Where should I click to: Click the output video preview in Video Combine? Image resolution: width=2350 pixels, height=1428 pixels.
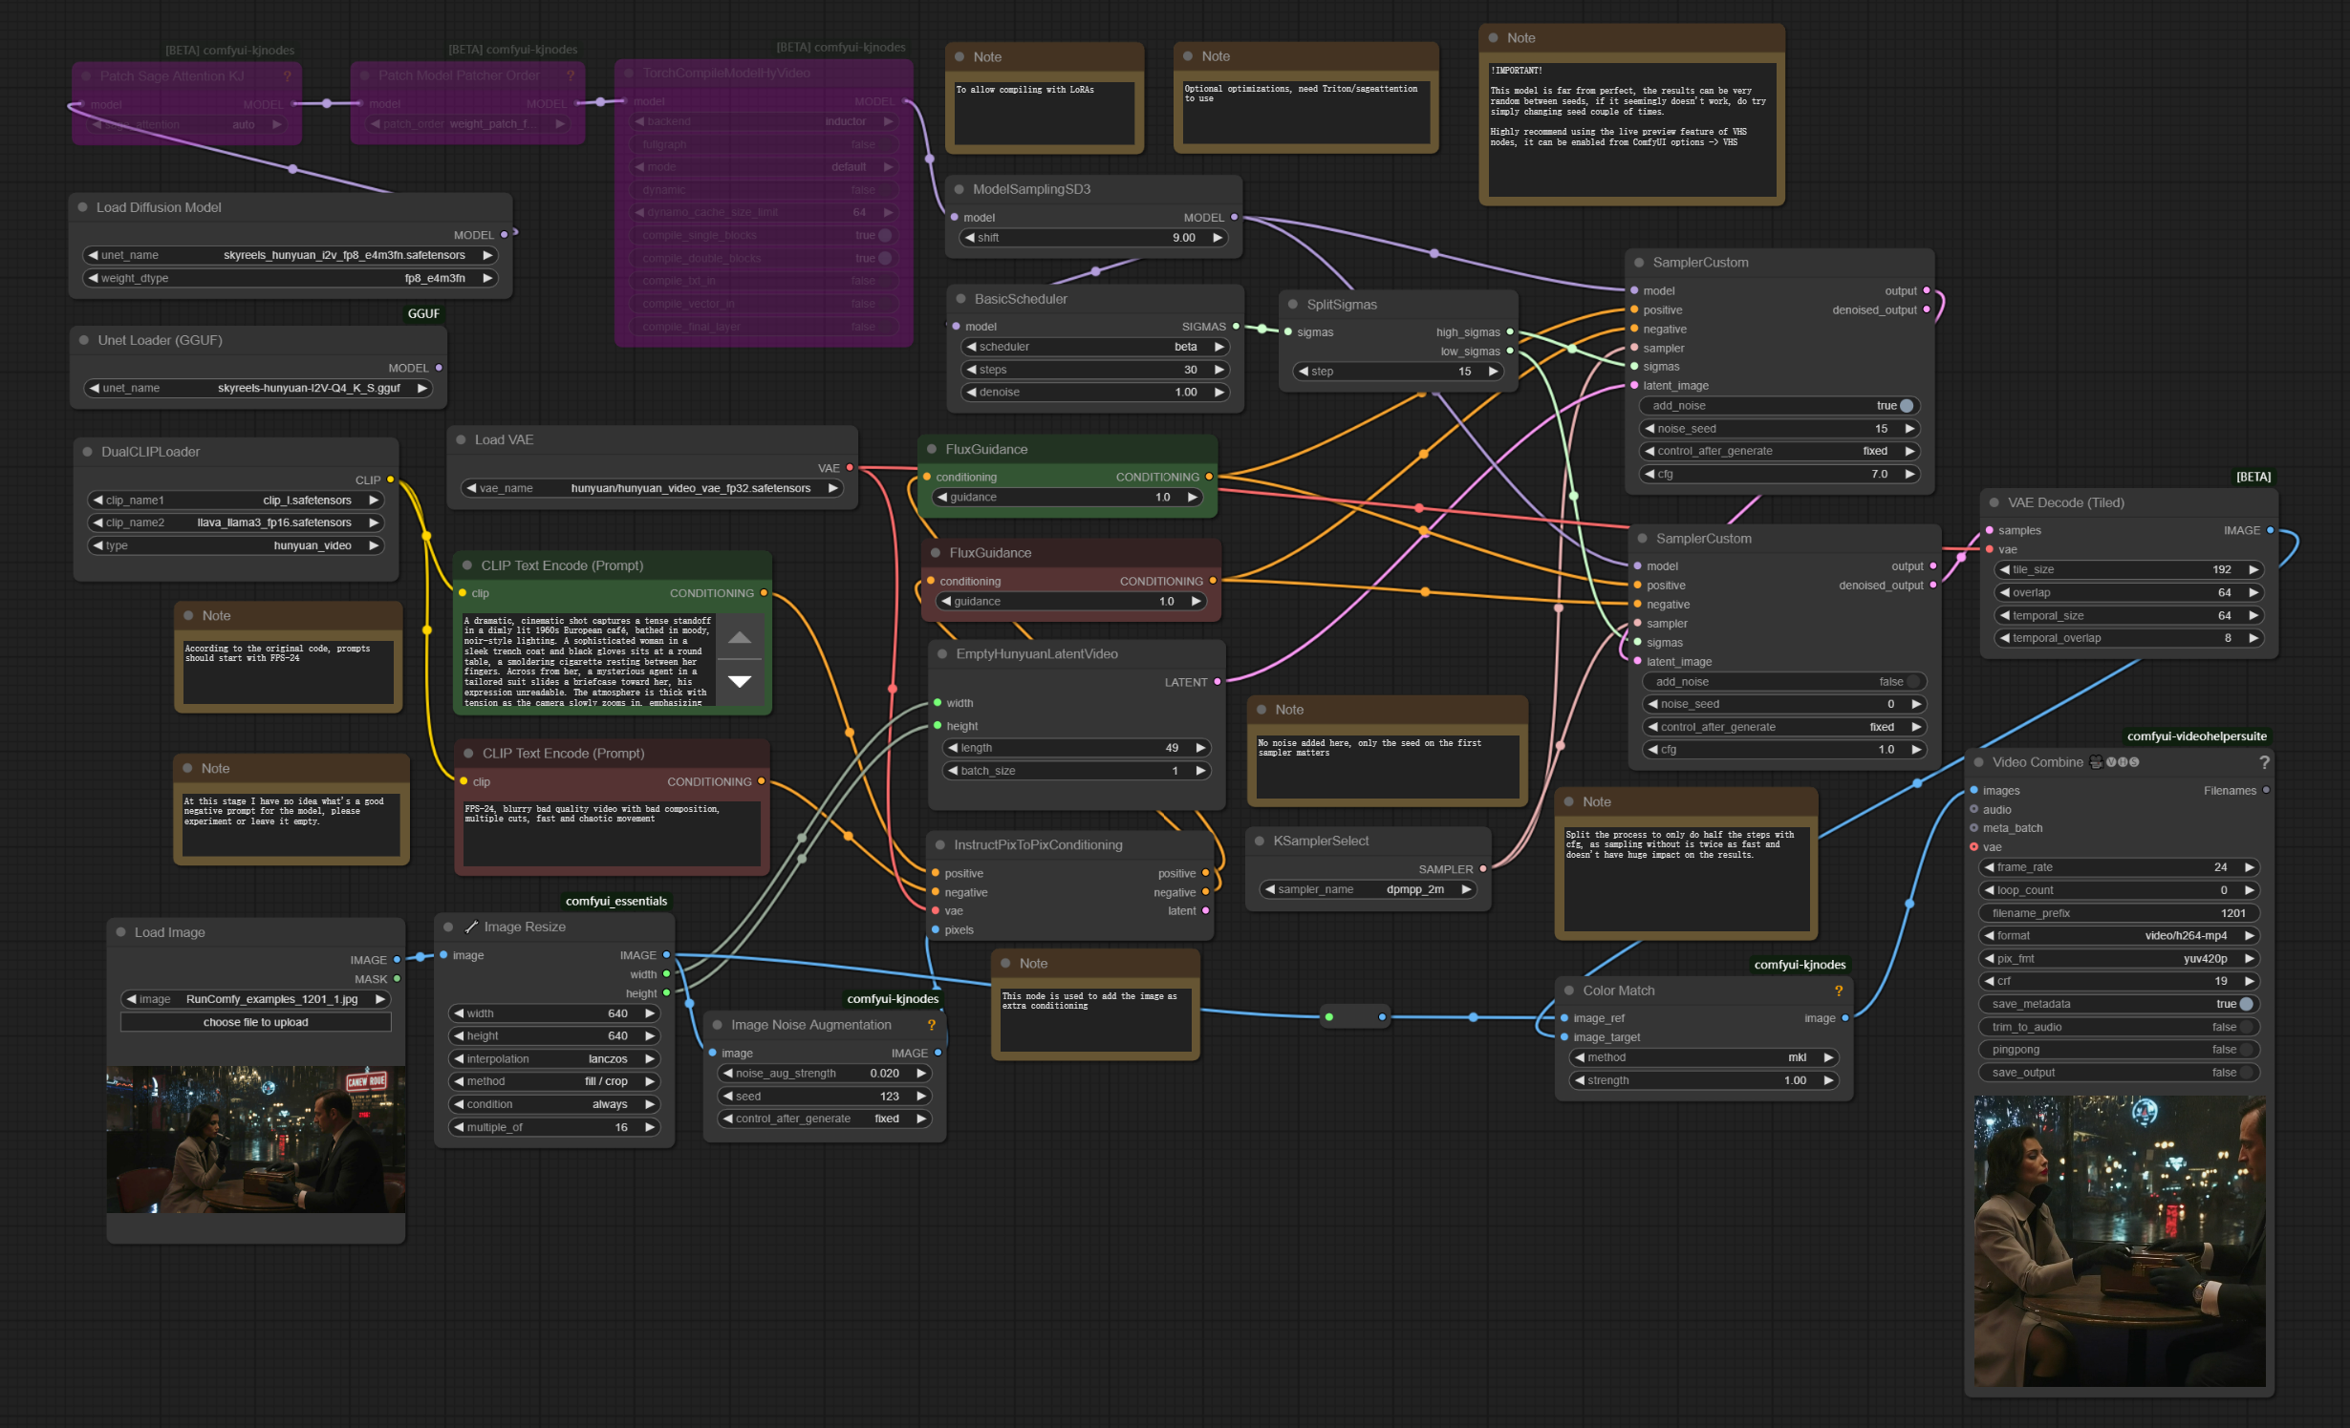click(x=2119, y=1241)
